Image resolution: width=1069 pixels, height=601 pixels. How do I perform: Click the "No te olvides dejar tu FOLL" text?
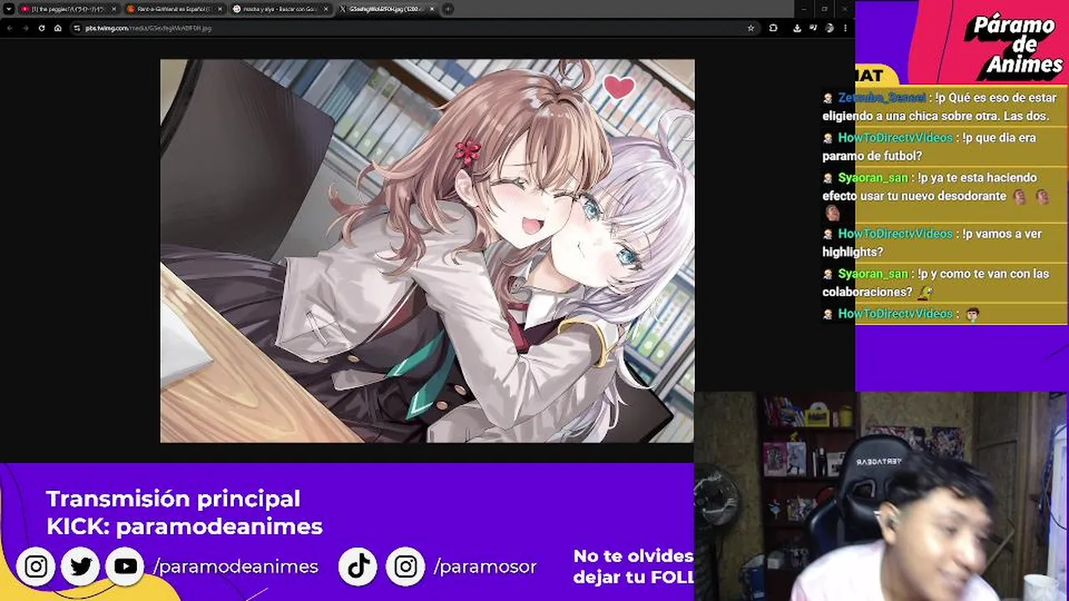tap(633, 566)
